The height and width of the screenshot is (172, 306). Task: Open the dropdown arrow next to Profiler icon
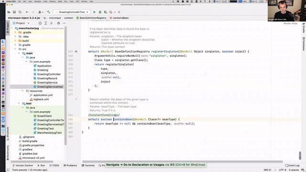(x=115, y=12)
